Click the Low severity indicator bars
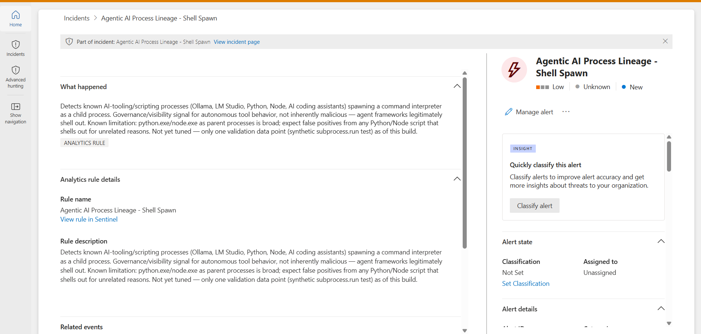The height and width of the screenshot is (334, 701). [542, 87]
